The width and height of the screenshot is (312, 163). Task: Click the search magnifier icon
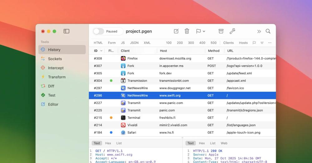(x=268, y=31)
